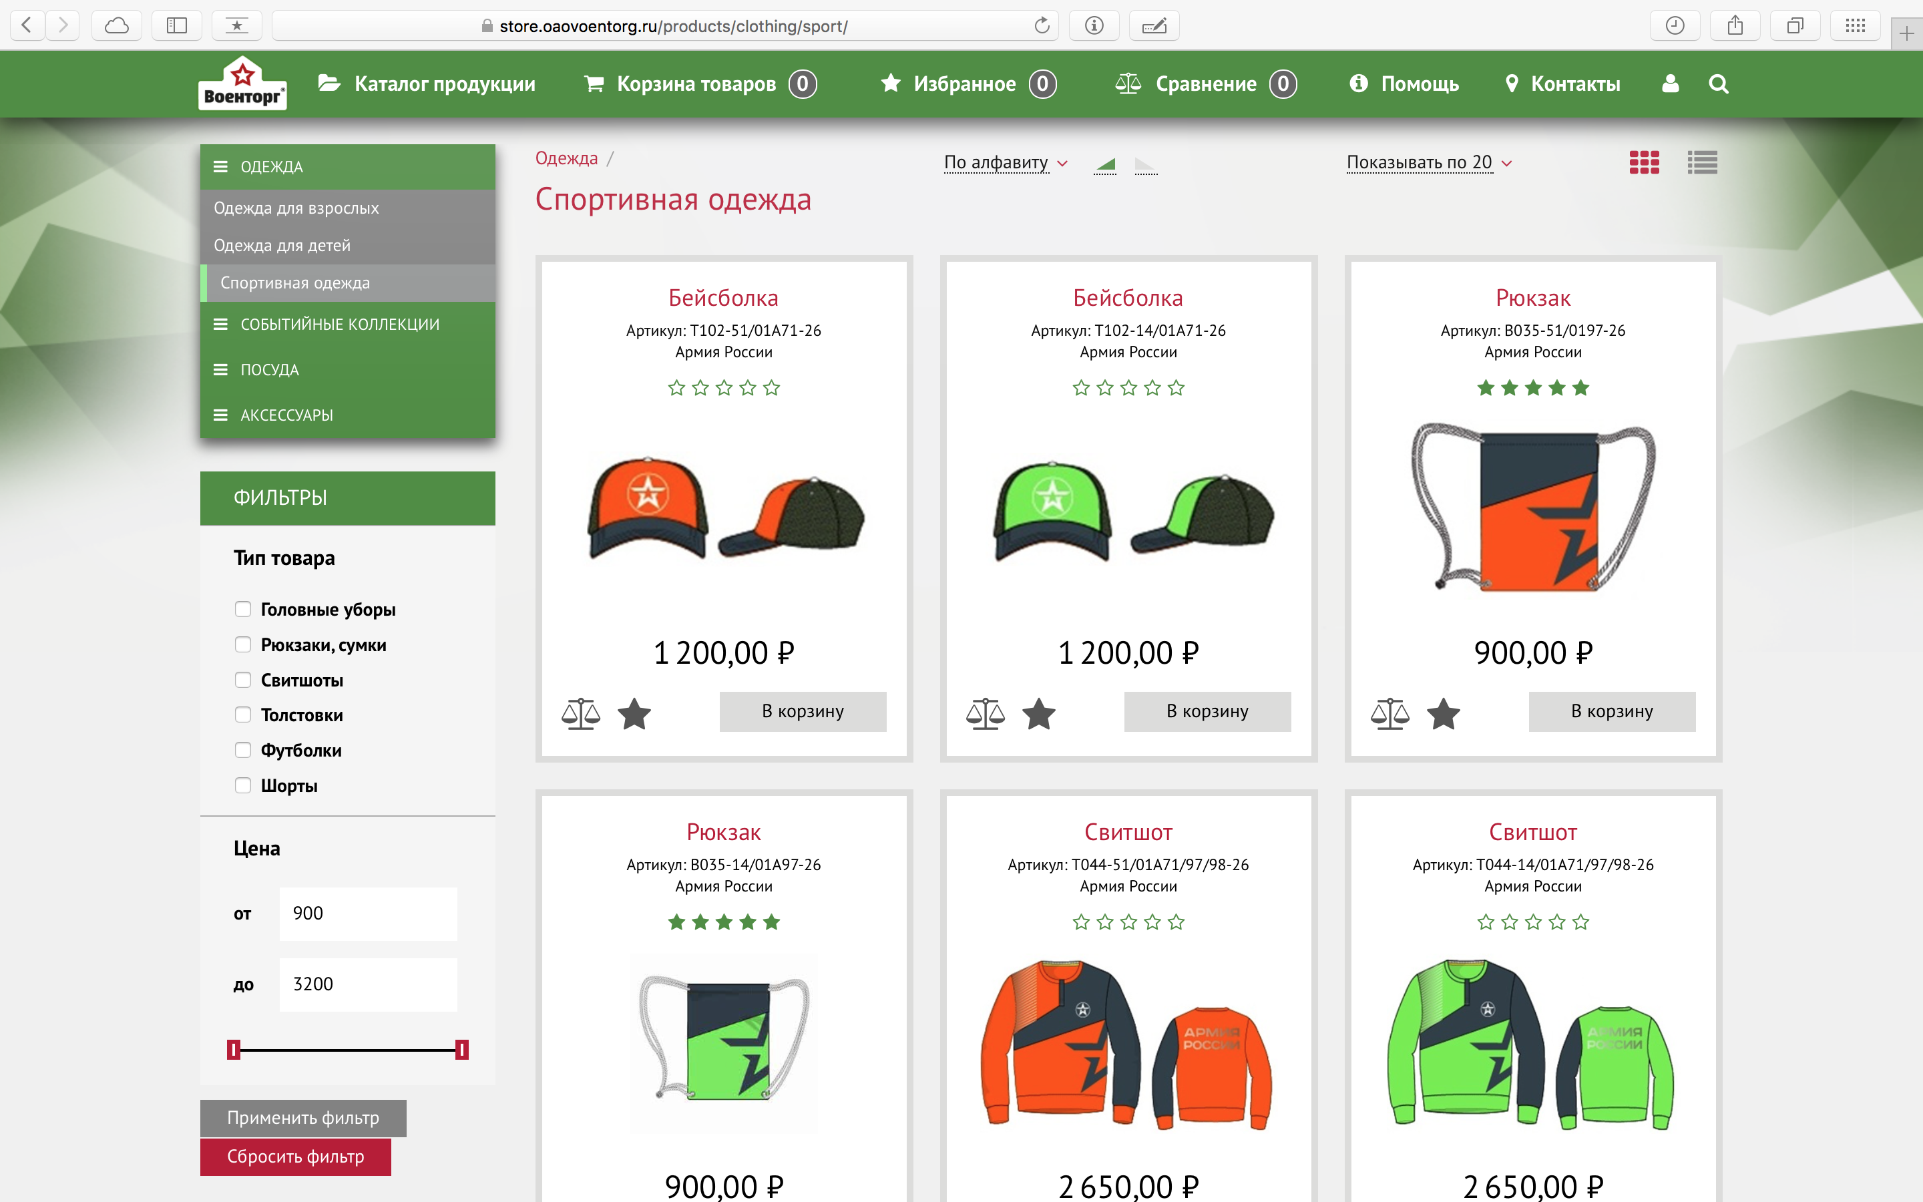Open the green backpack product image

(x=724, y=1042)
